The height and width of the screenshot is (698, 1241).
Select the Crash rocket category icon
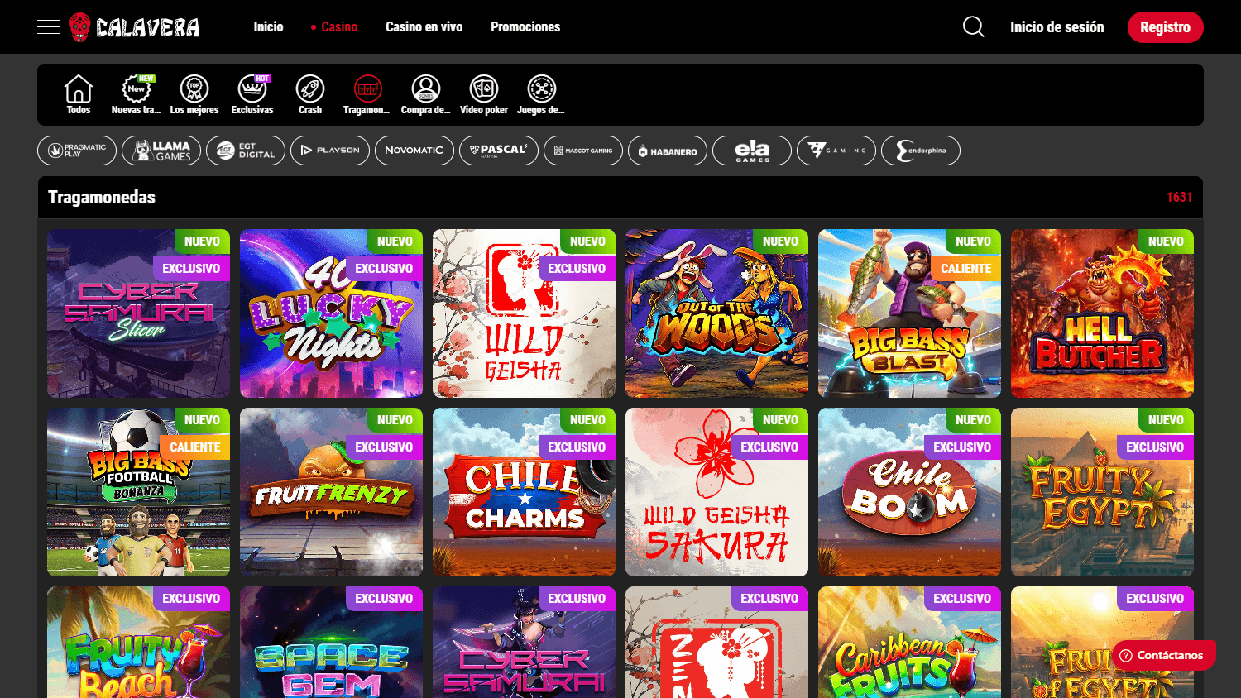coord(310,94)
